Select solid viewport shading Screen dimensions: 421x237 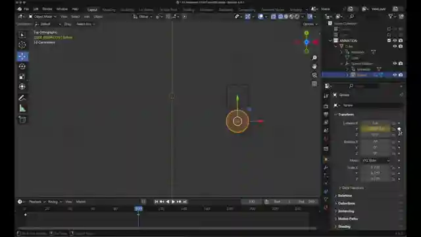(x=286, y=16)
